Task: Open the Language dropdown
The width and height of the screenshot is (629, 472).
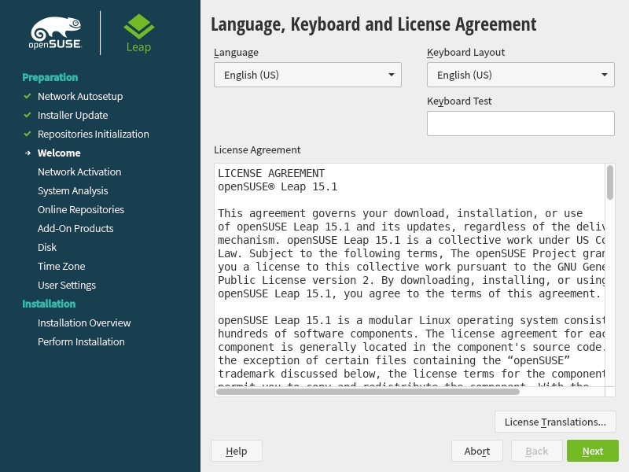Action: coord(307,75)
